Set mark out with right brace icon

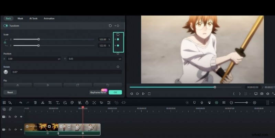pos(240,94)
